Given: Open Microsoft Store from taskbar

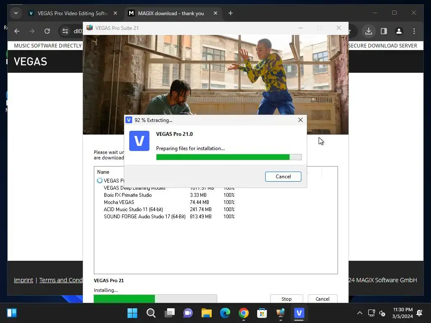Looking at the screenshot, I should (262, 313).
